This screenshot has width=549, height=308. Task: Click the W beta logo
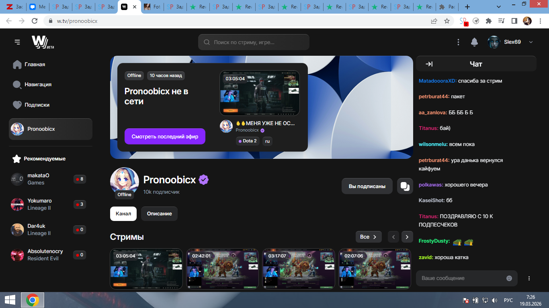(43, 42)
